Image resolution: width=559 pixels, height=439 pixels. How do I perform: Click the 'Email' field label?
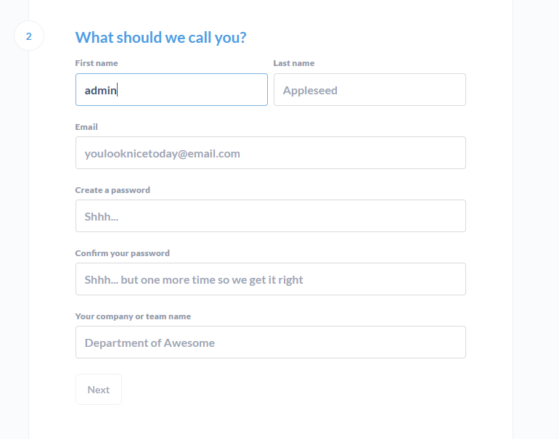(x=86, y=127)
